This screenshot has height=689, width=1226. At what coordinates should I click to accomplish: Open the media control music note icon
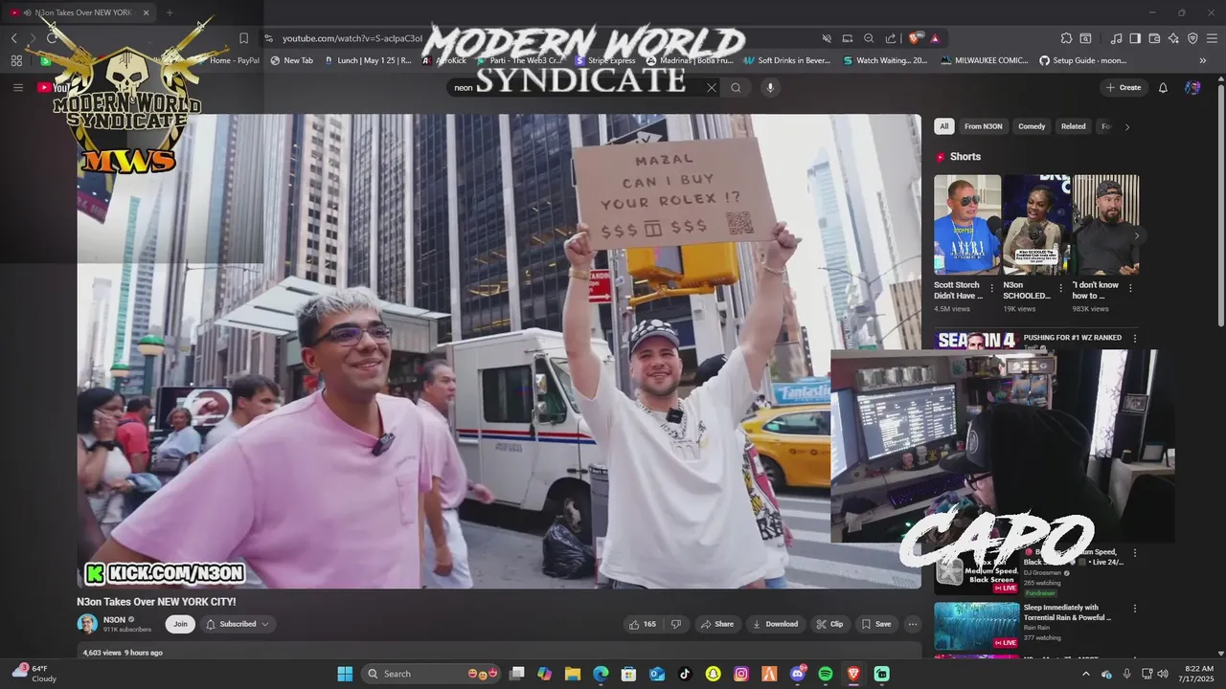click(1116, 38)
